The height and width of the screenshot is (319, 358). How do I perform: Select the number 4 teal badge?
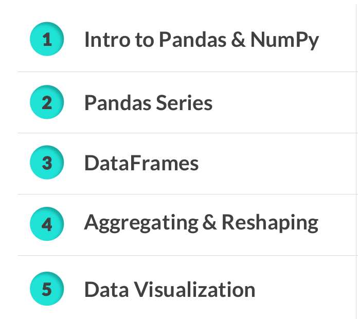click(47, 225)
